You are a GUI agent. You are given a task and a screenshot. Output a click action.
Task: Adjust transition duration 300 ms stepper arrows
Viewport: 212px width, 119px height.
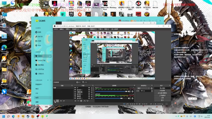[x=152, y=91]
